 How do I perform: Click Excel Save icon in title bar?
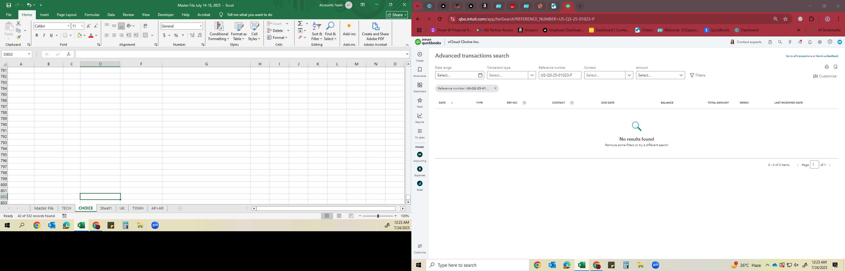click(8, 5)
